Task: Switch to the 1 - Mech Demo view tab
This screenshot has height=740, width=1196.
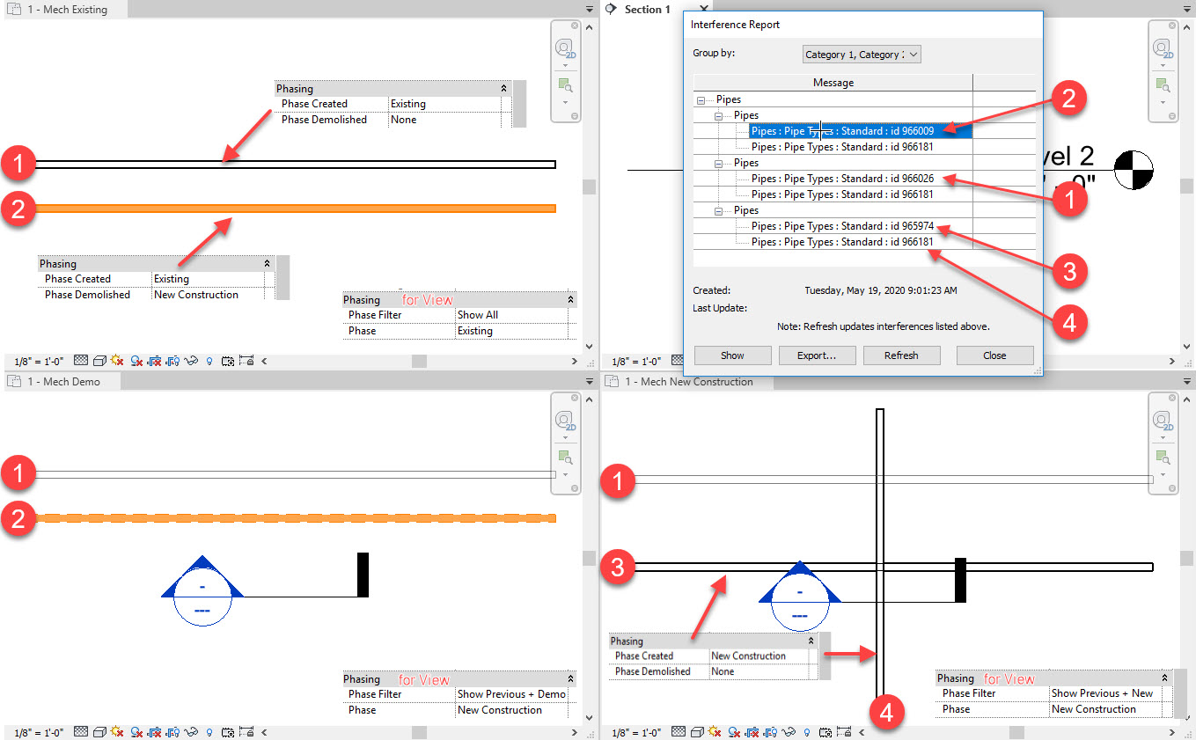Action: [62, 381]
